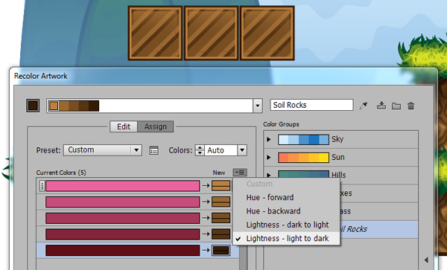
Task: Switch to the Assign tab
Action: 156,126
